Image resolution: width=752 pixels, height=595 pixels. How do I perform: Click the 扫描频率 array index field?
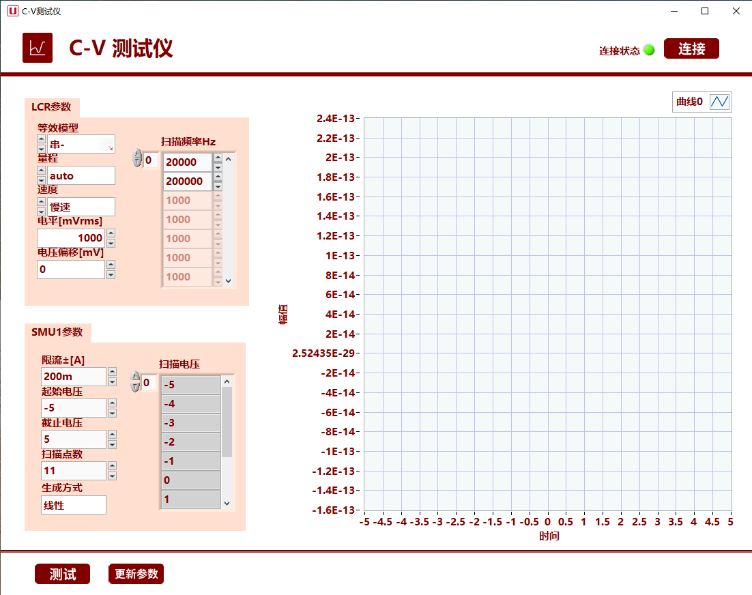150,160
